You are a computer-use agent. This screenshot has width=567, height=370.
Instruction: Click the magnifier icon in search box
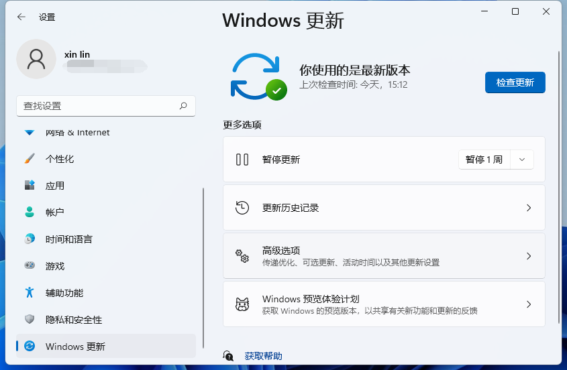(x=183, y=106)
